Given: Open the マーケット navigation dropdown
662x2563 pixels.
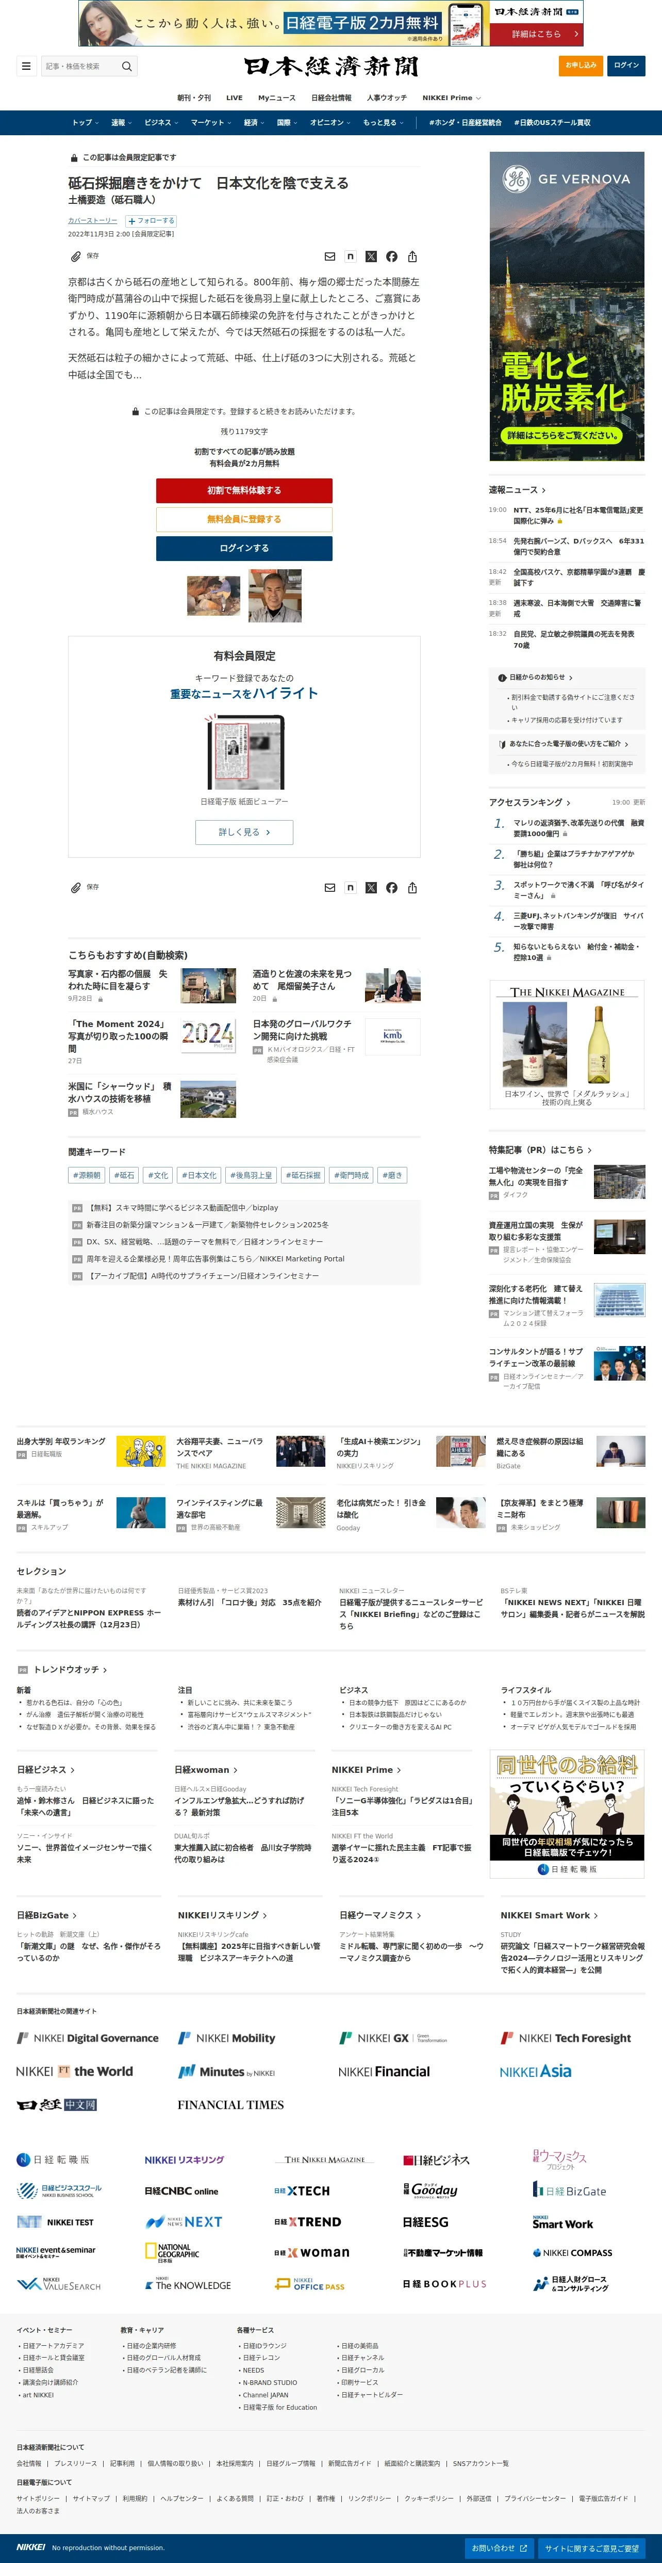Looking at the screenshot, I should [x=211, y=123].
